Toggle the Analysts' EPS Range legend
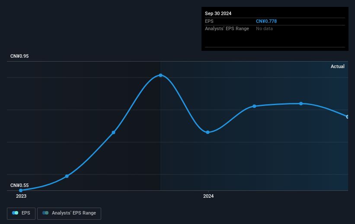This screenshot has width=355, height=224. [69, 213]
